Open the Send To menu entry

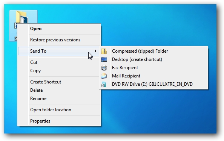click(x=58, y=51)
